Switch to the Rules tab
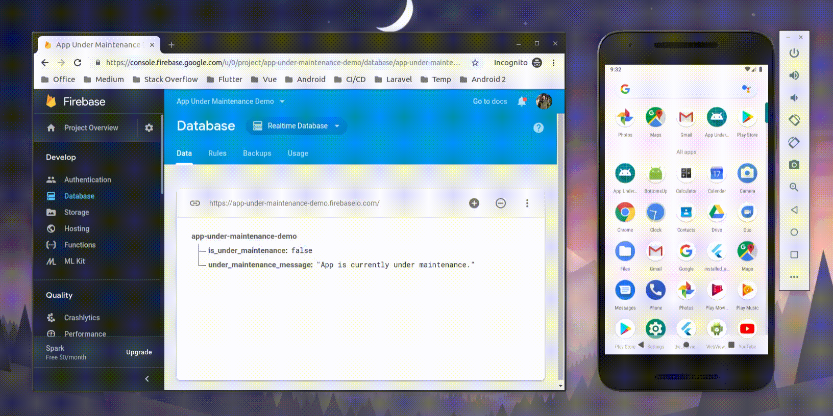Image resolution: width=833 pixels, height=416 pixels. [x=217, y=153]
